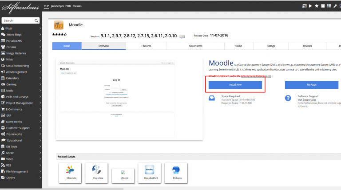Click the Video camera icon in sidebar
The image size is (341, 190).
click(x=3, y=159)
